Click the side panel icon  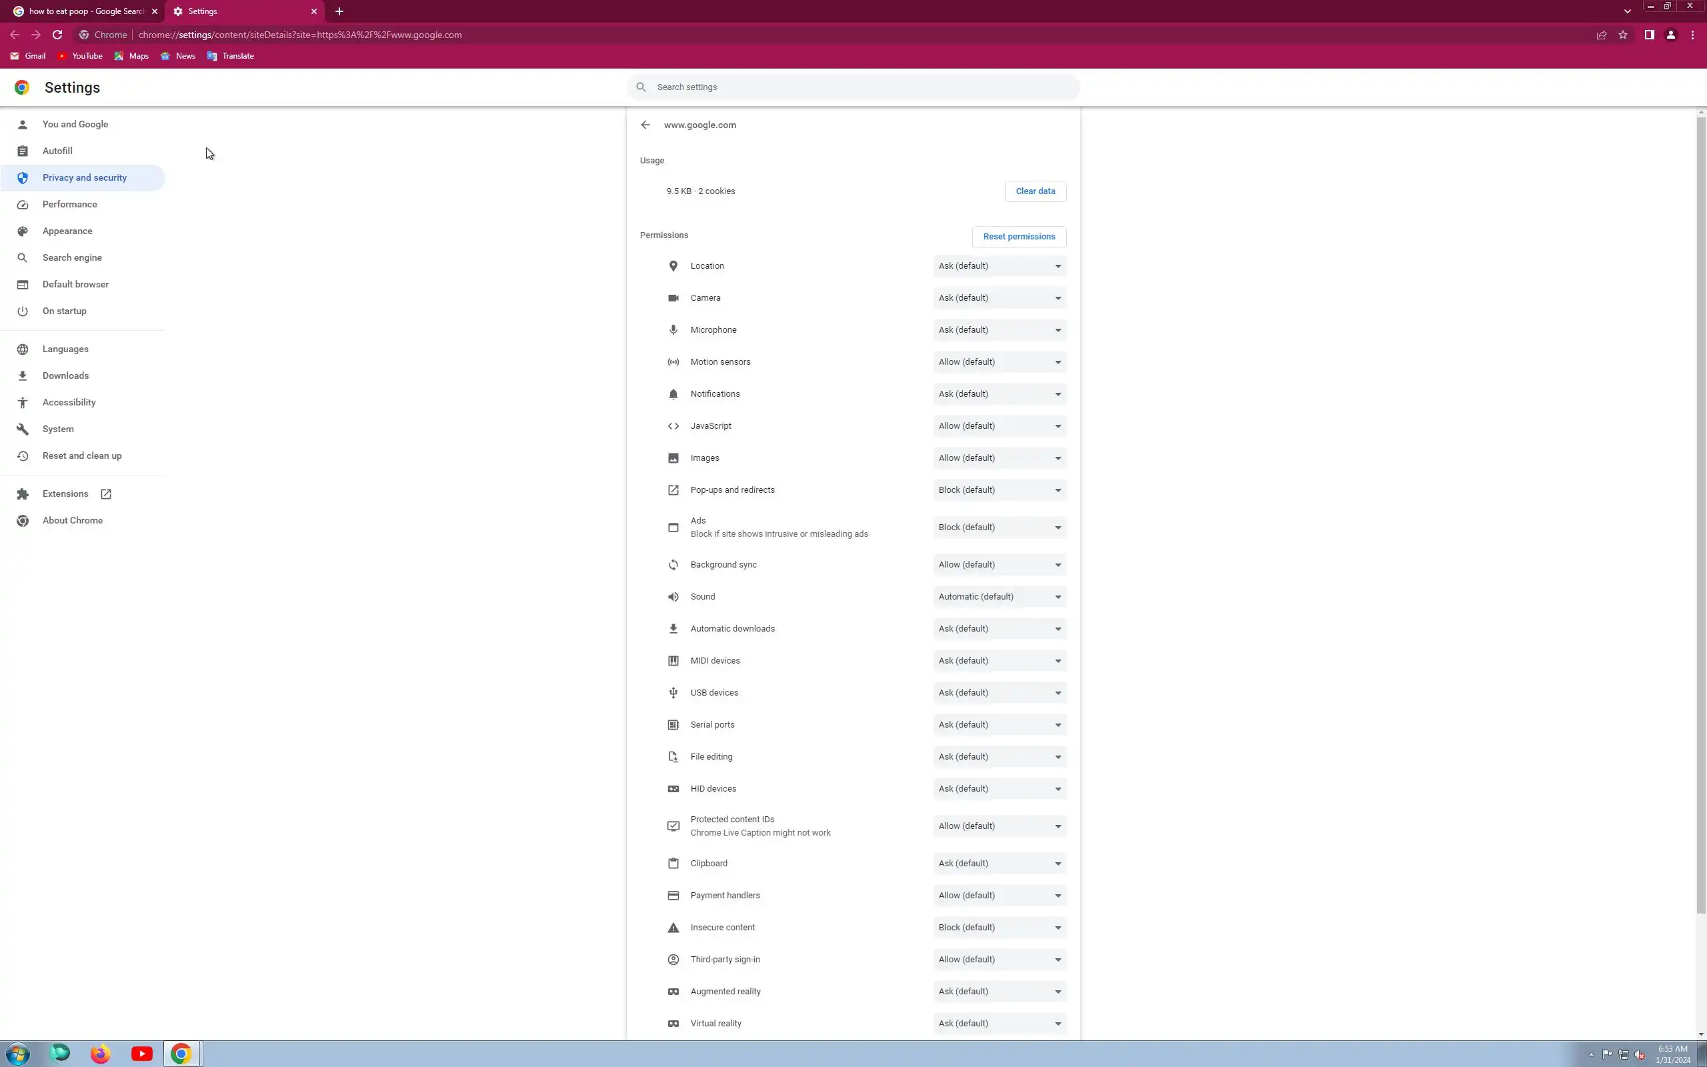click(x=1648, y=35)
